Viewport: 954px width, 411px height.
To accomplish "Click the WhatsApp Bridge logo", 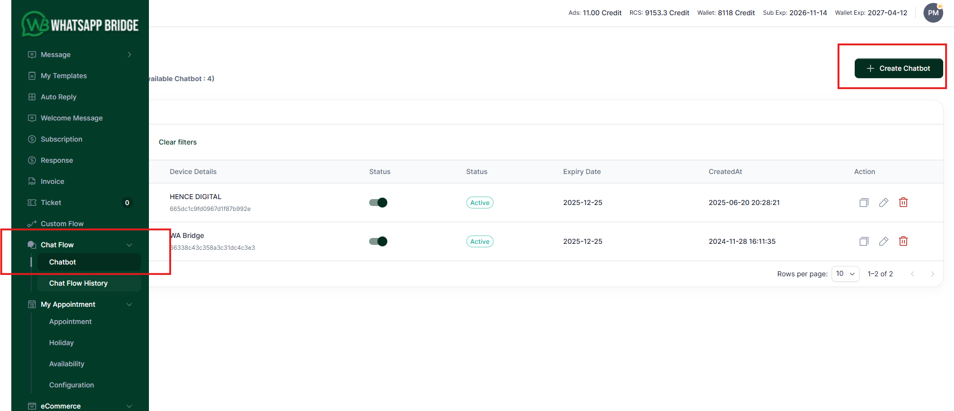I will 80,24.
